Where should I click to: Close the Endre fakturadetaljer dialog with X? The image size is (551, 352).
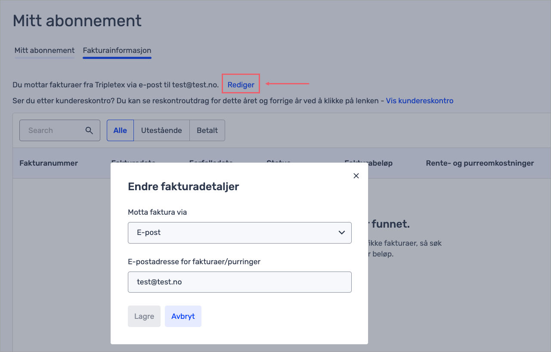356,176
